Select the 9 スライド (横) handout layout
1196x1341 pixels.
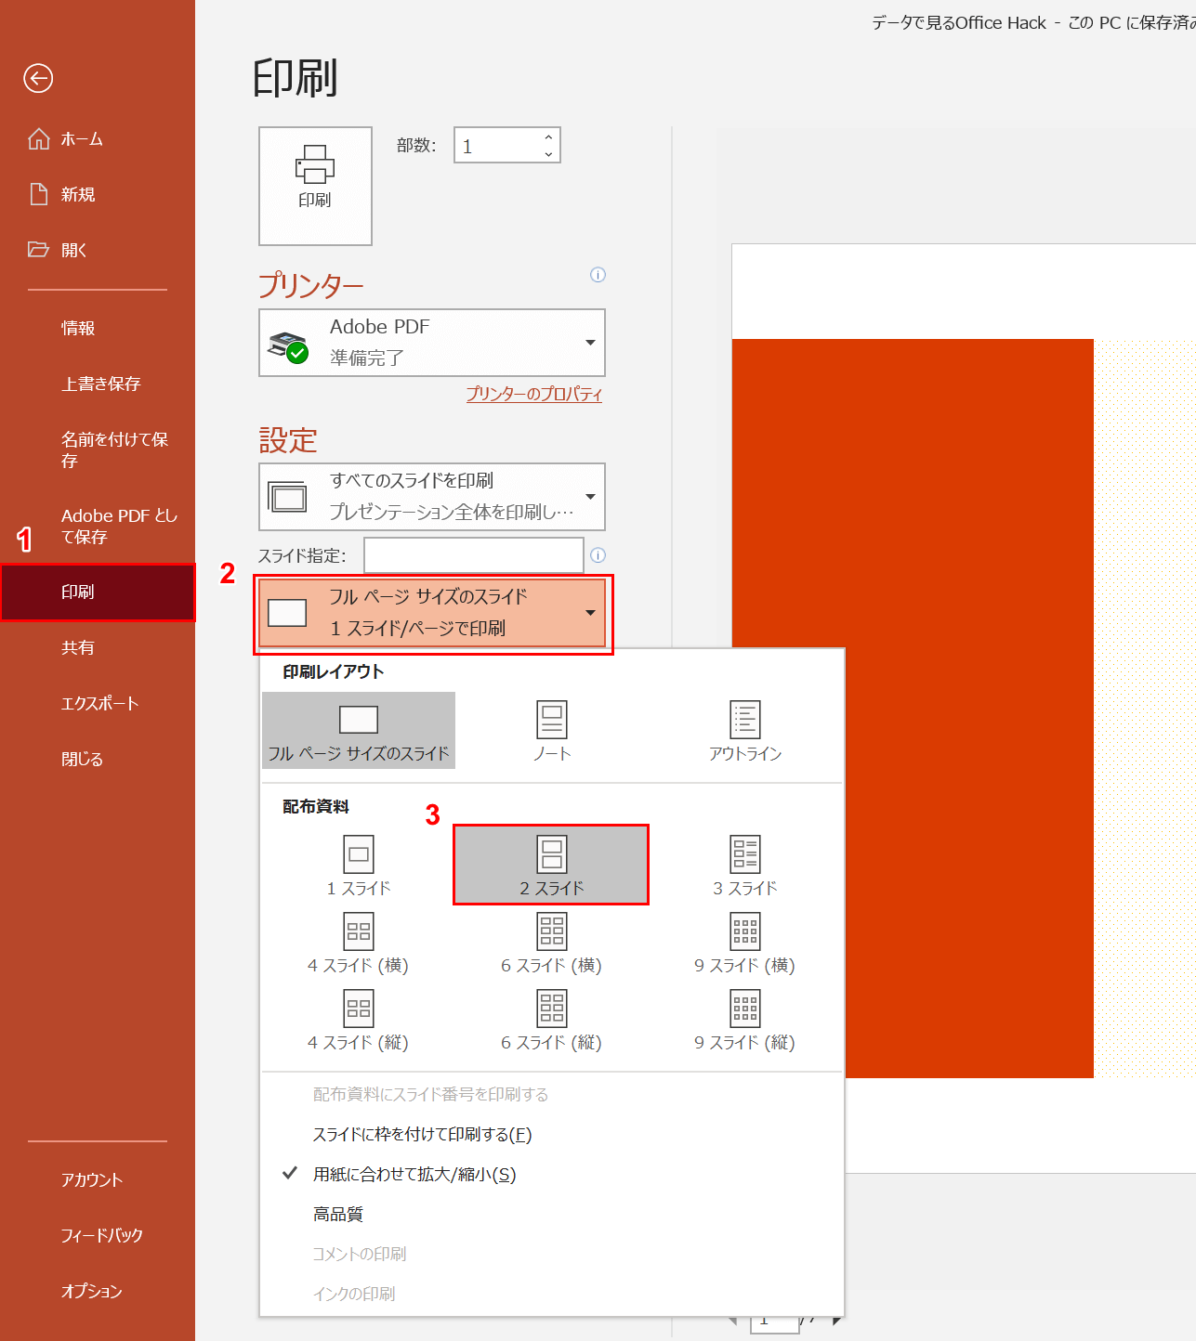click(745, 943)
